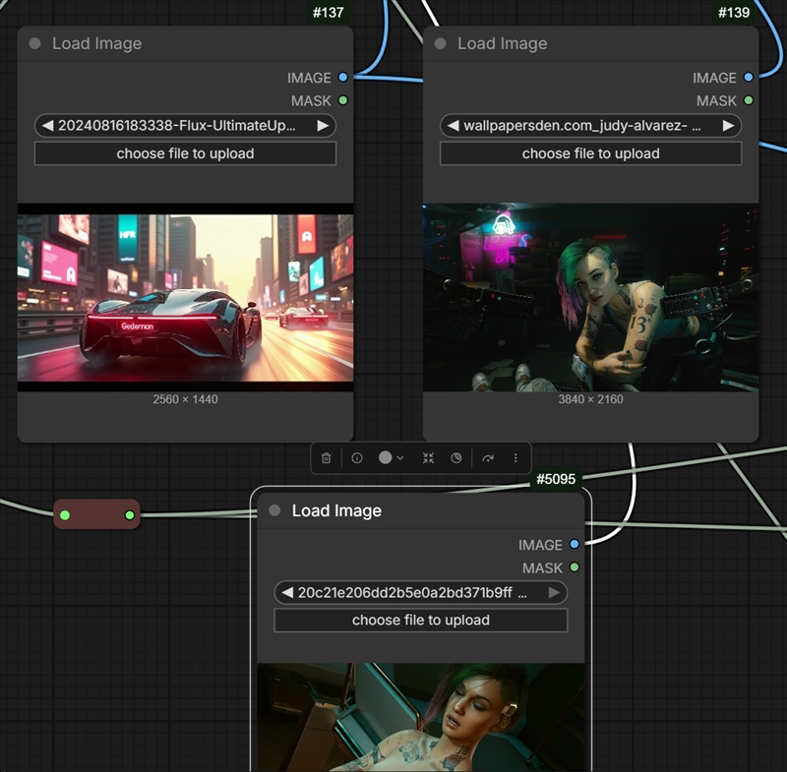Click the 2560 × 1440 dimensions text

[185, 399]
